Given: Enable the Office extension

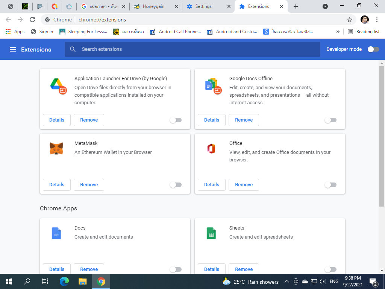Looking at the screenshot, I should [330, 185].
